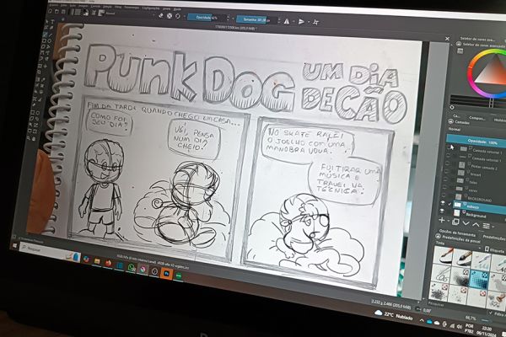The height and width of the screenshot is (337, 506).
Task: Toggle vertical mirror tool
Action: click(301, 22)
